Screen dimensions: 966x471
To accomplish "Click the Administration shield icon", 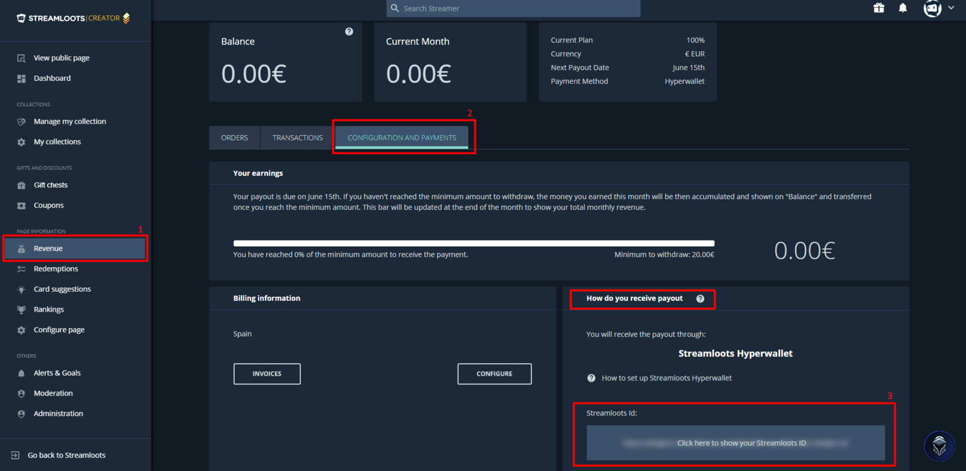I will tap(21, 414).
